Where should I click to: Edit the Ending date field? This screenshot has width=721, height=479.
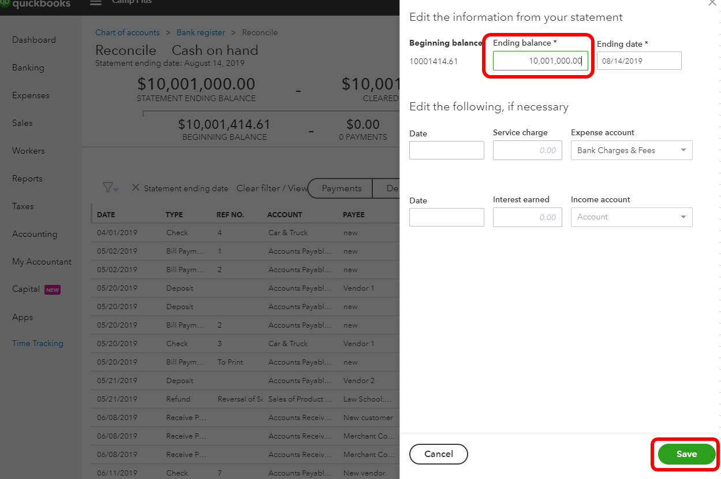639,61
